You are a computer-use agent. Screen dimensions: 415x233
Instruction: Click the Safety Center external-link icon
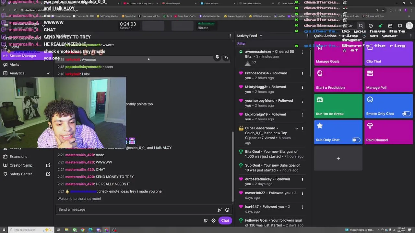[48, 174]
